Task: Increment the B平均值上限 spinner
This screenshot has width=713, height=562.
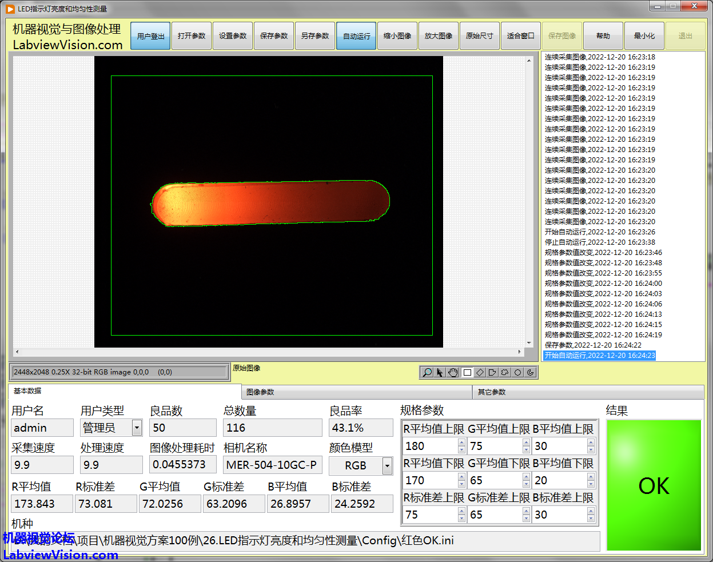Action: (591, 443)
